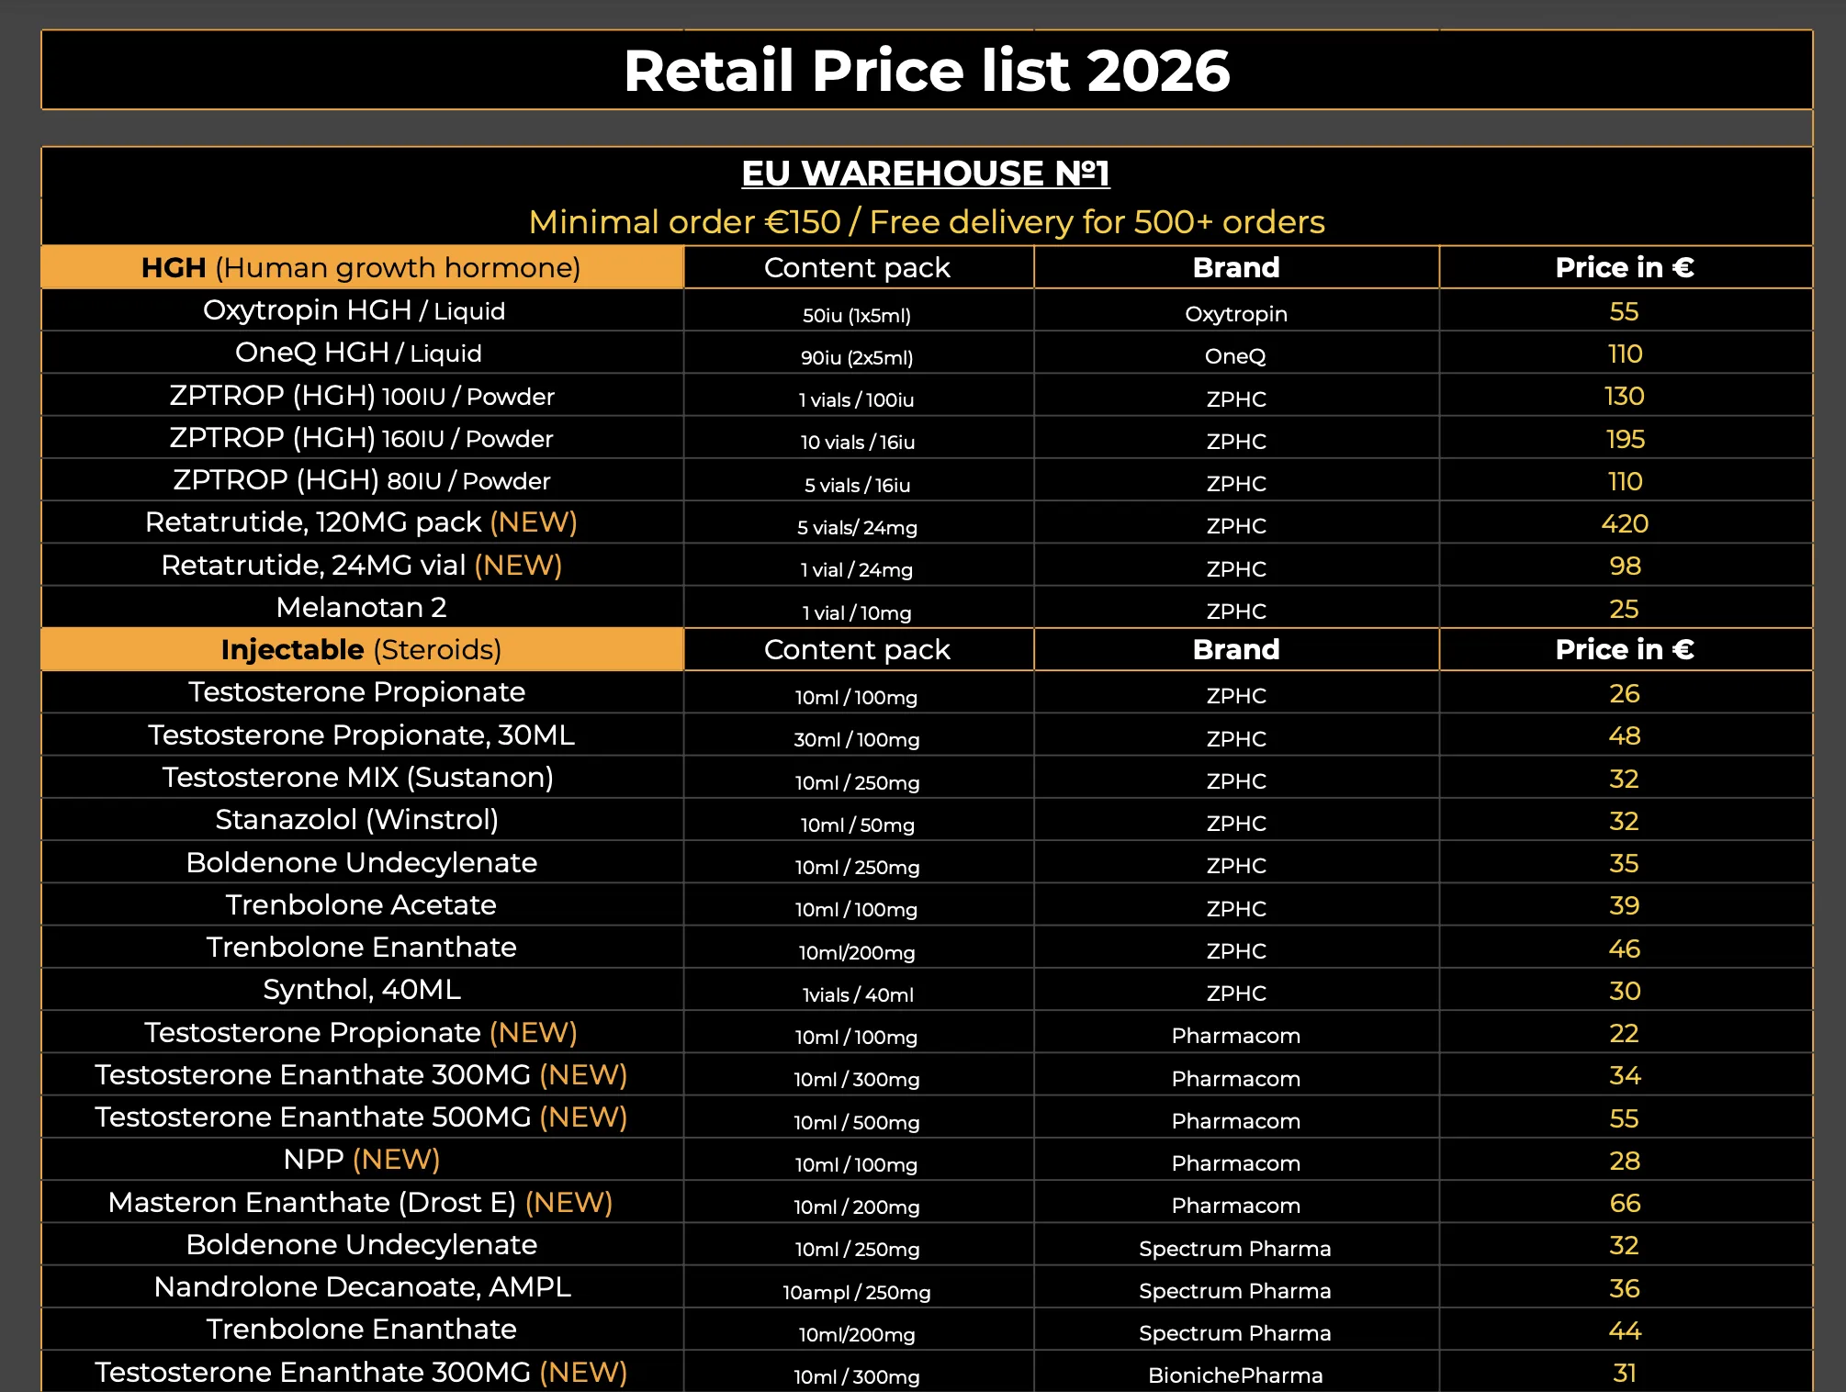
Task: Click price '130' for ZPTROP 100IU
Action: 1625,396
